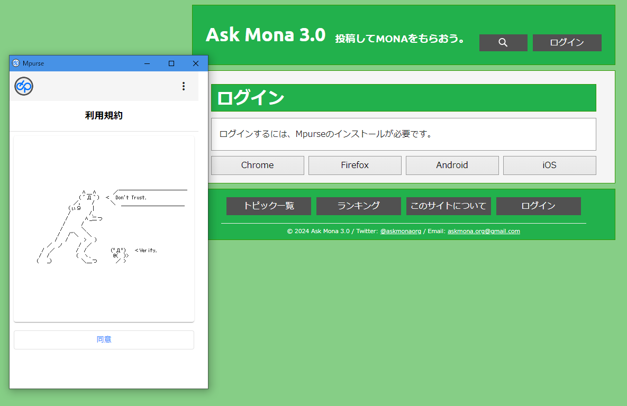Open ランキング footer menu item
The height and width of the screenshot is (406, 627).
point(359,206)
